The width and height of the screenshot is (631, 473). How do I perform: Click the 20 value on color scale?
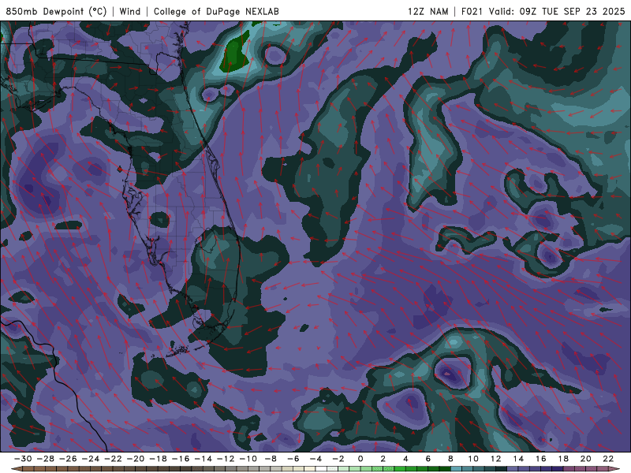click(x=585, y=459)
